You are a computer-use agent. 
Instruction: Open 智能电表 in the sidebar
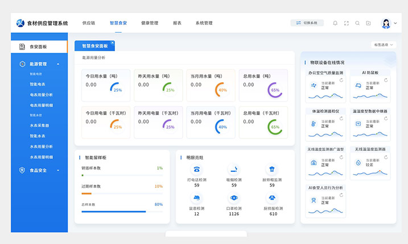tap(38, 84)
